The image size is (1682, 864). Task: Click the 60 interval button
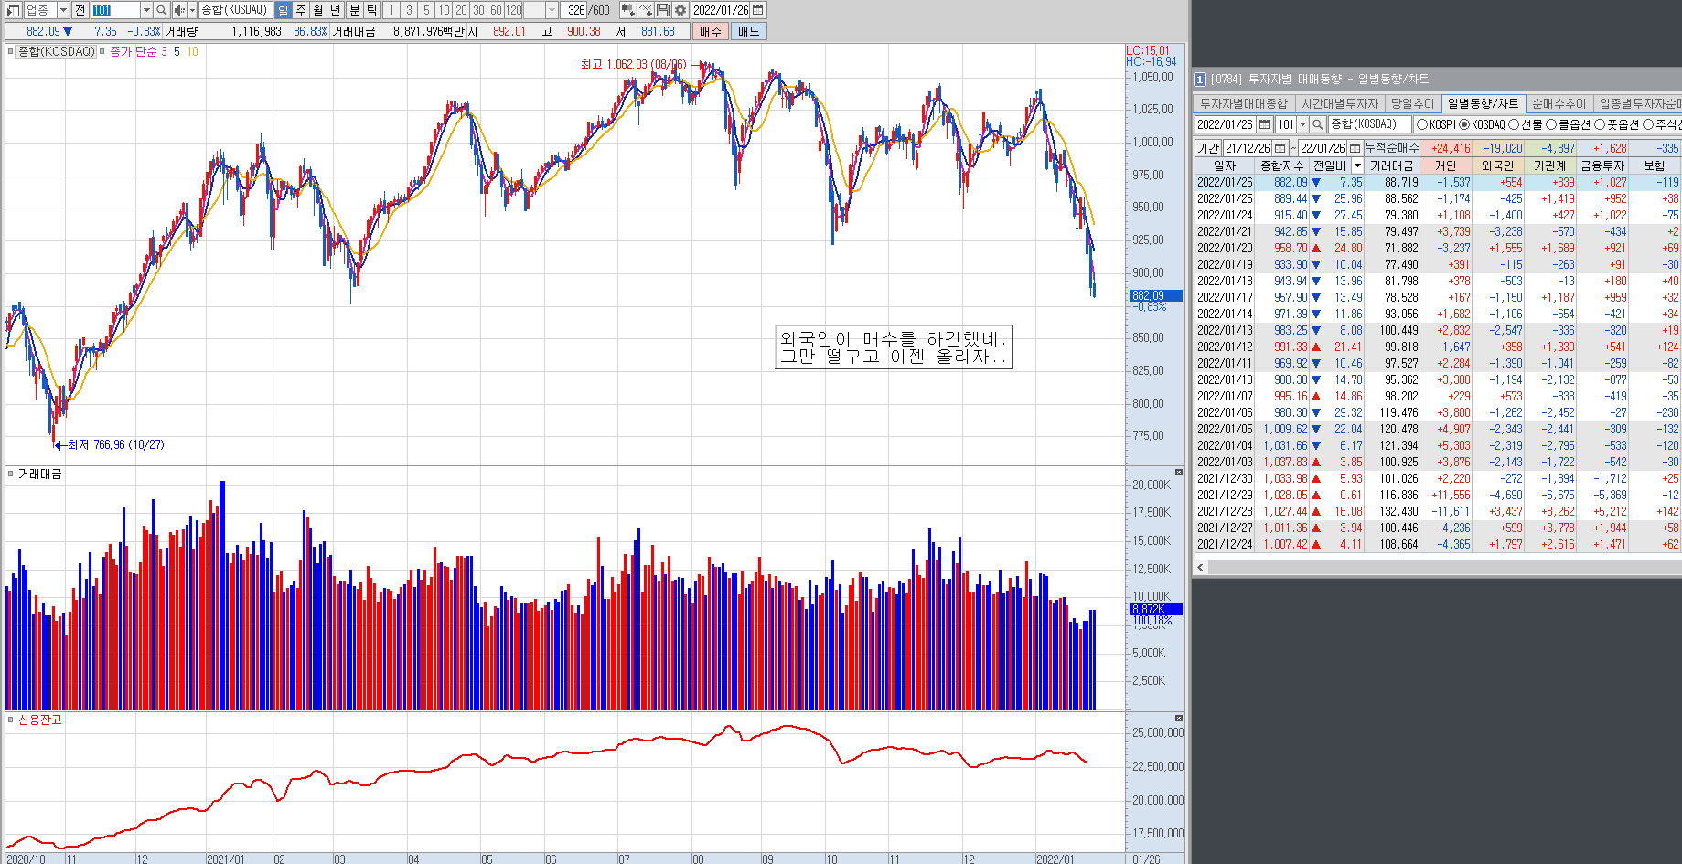coord(496,10)
